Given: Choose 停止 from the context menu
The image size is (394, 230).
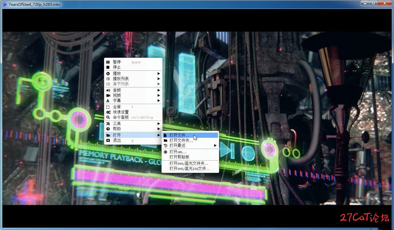Looking at the screenshot, I should coord(133,67).
